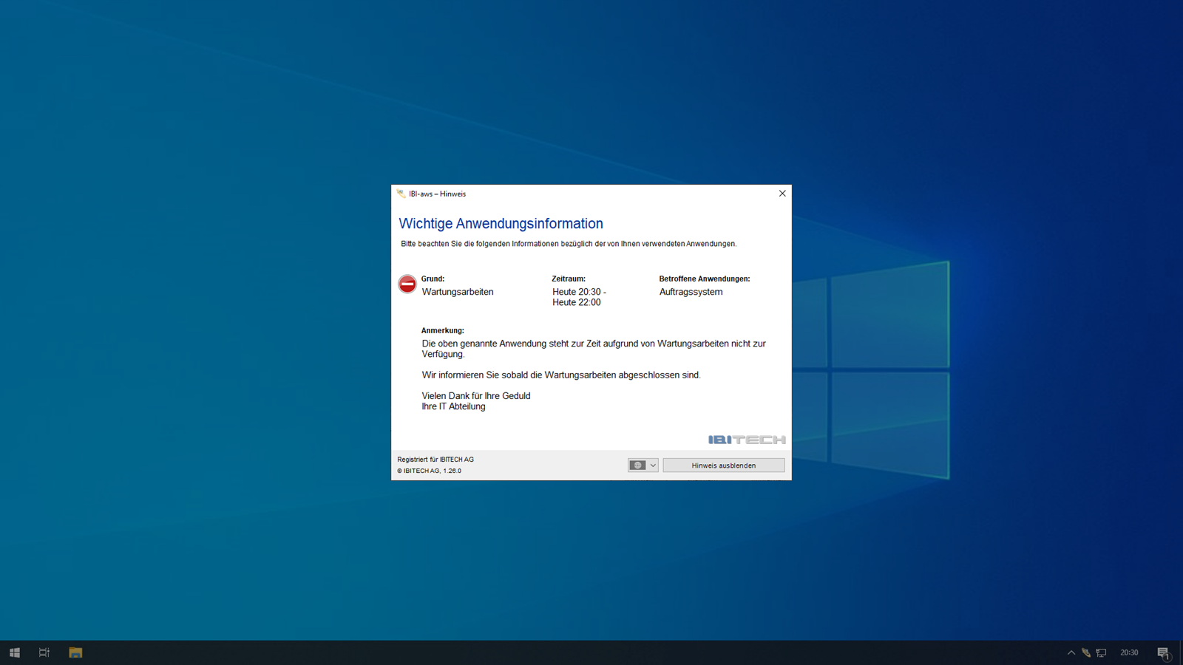Open Task View from the taskbar
Screen dimensions: 1183x665
[44, 652]
